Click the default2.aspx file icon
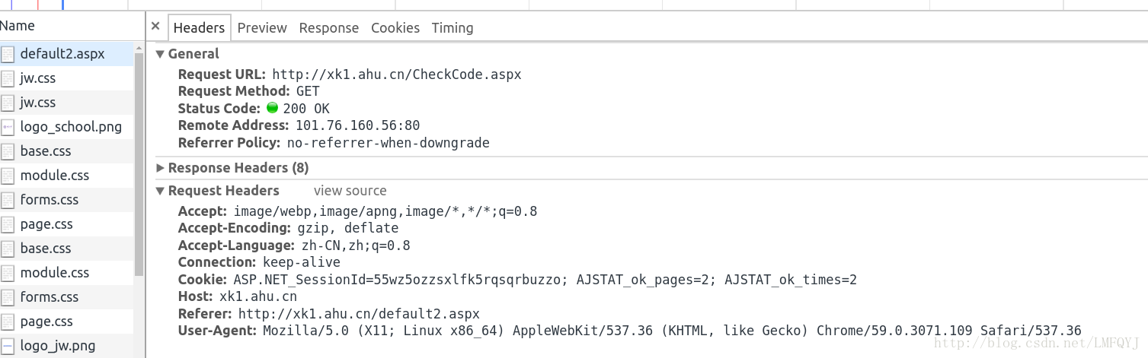 (8, 54)
